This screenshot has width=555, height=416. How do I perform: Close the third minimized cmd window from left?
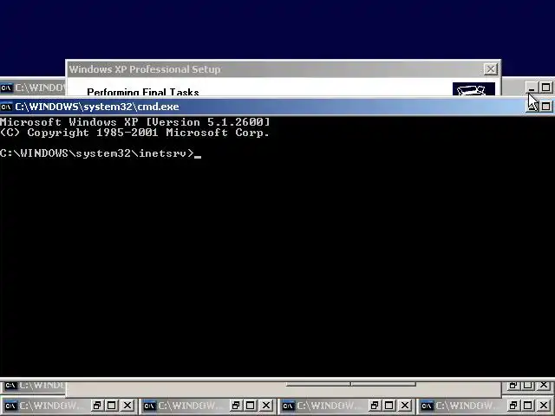click(405, 406)
